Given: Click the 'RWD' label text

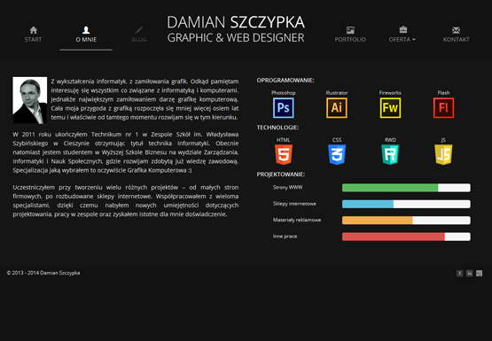Looking at the screenshot, I should (390, 140).
